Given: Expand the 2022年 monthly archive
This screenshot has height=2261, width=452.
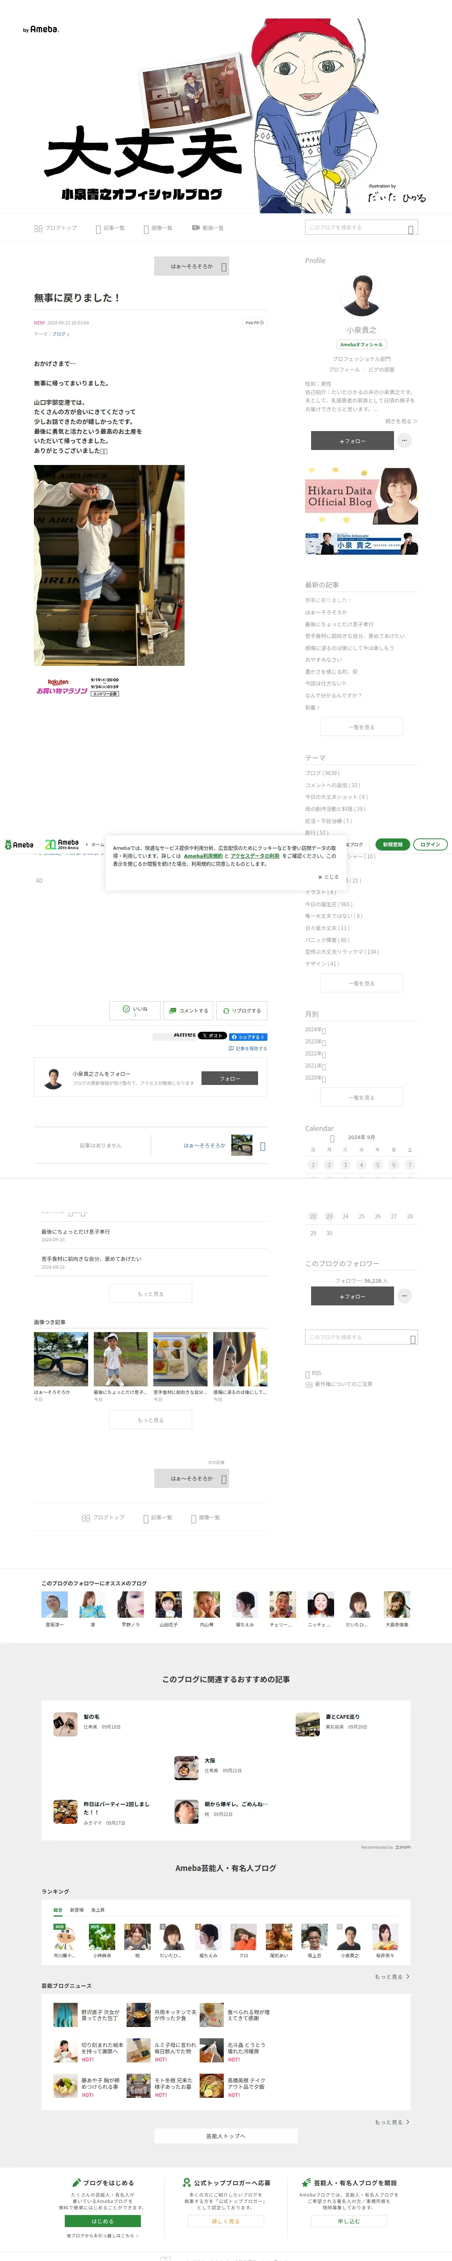Looking at the screenshot, I should pyautogui.click(x=315, y=1053).
